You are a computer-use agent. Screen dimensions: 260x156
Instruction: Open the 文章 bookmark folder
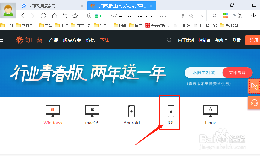point(46,25)
